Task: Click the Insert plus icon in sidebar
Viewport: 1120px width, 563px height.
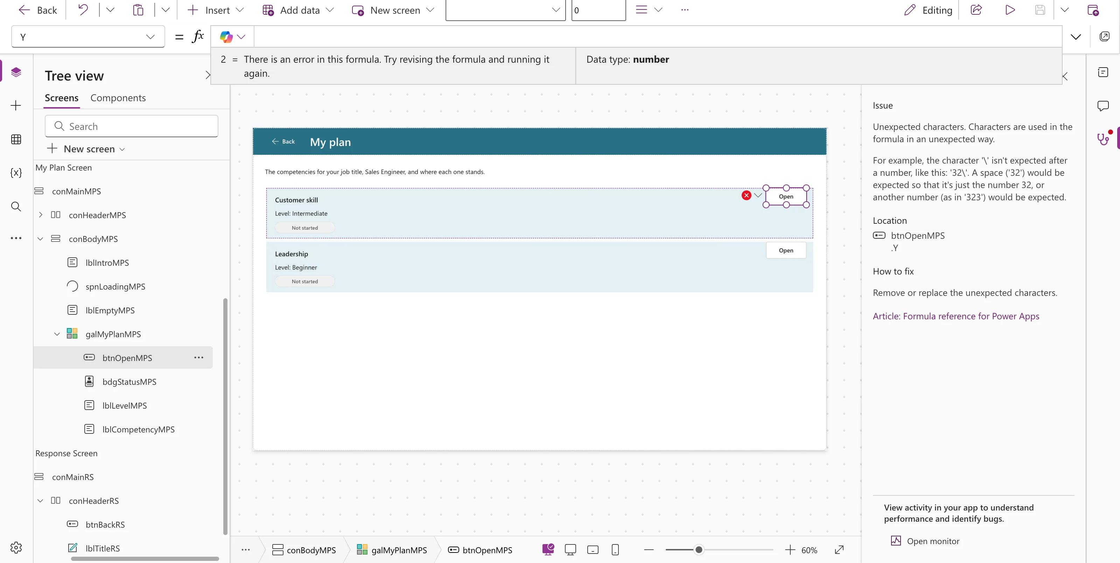Action: (x=16, y=105)
